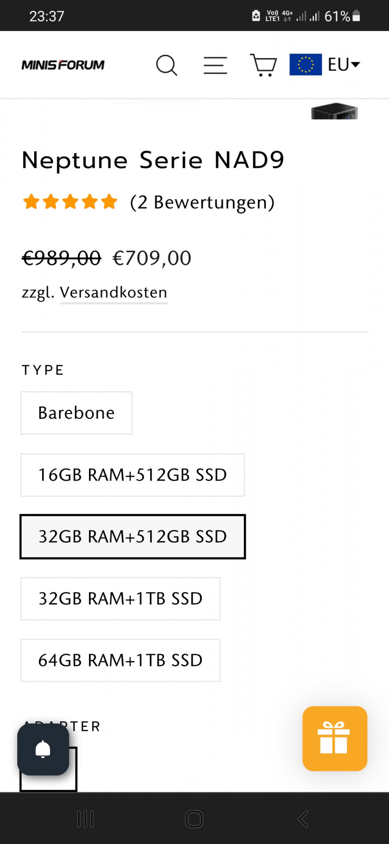The width and height of the screenshot is (389, 844).
Task: Click the five-star rating
Action: [x=70, y=202]
